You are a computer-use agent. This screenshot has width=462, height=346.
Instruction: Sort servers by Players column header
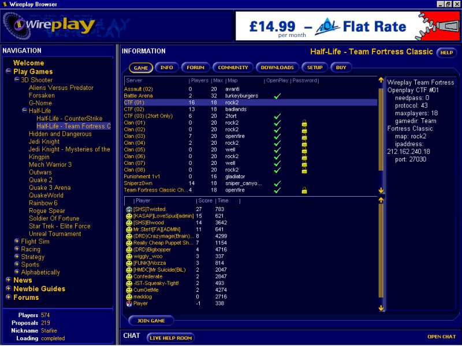pos(199,80)
